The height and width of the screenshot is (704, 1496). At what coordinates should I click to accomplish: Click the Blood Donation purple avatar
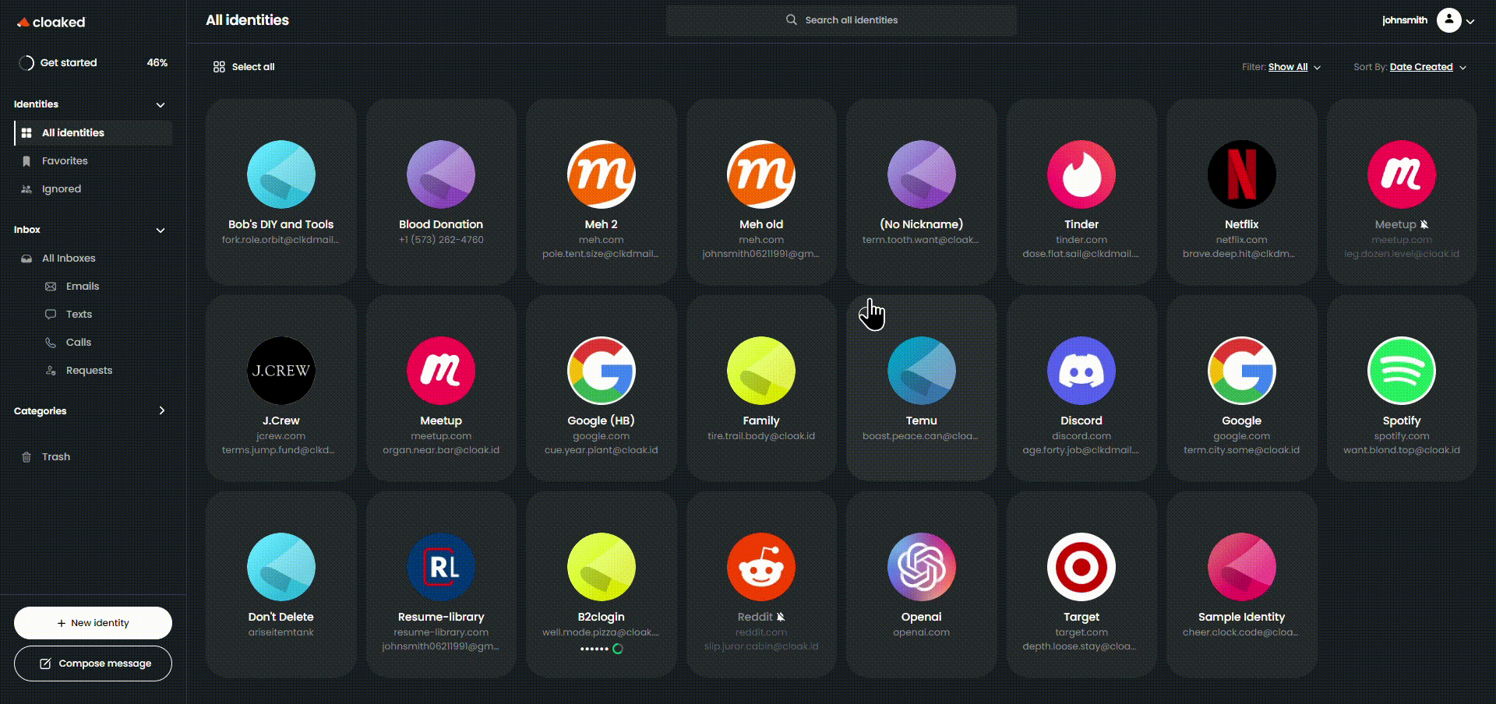440,174
